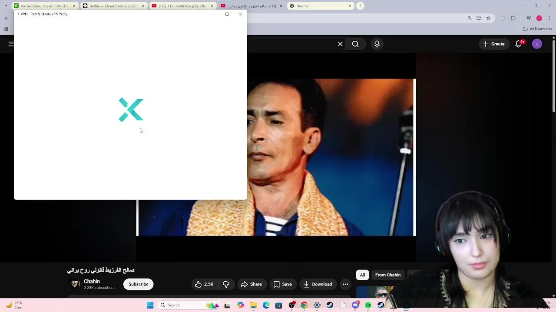Screen dimensions: 556x312
Task: Like the video showing 2.5K likes
Action: pos(204,284)
